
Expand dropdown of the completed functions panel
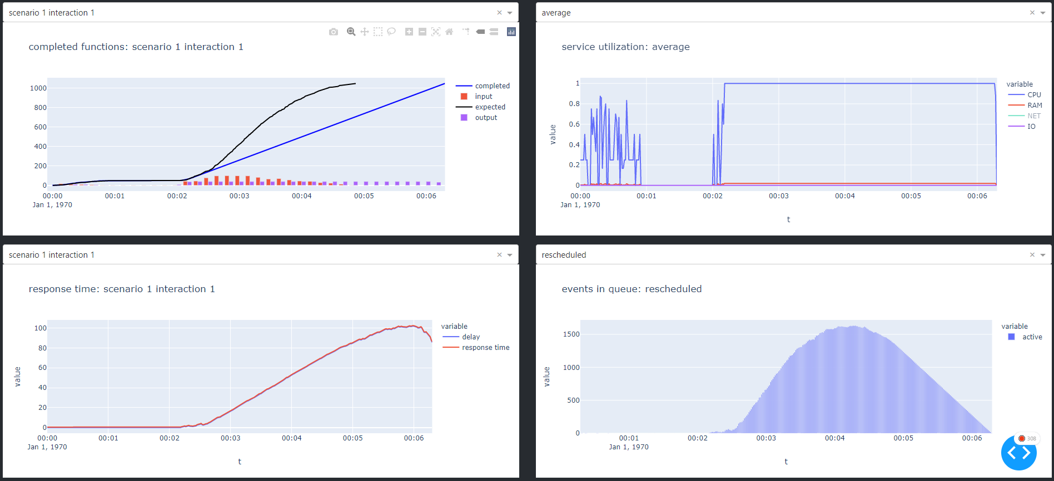point(510,13)
